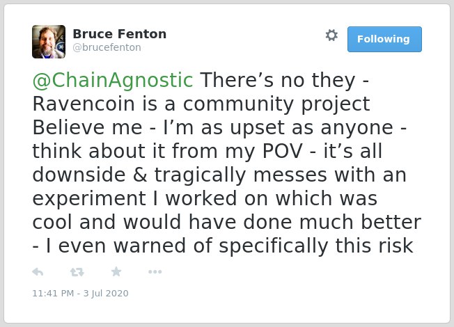Open Bruce Fenton's profile picture
The height and width of the screenshot is (327, 454).
[49, 42]
